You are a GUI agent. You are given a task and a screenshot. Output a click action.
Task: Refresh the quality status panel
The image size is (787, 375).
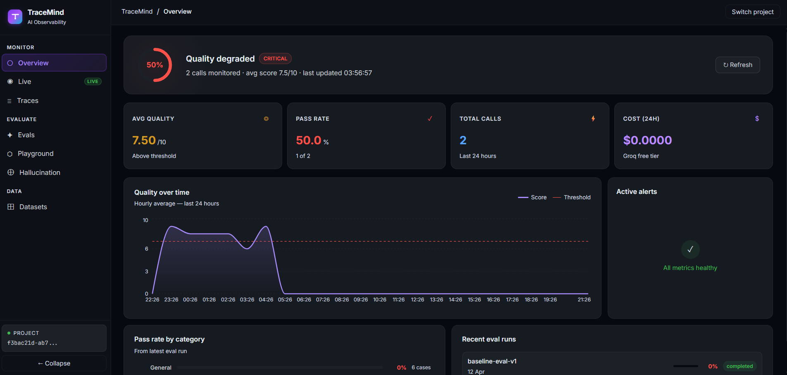(x=737, y=65)
